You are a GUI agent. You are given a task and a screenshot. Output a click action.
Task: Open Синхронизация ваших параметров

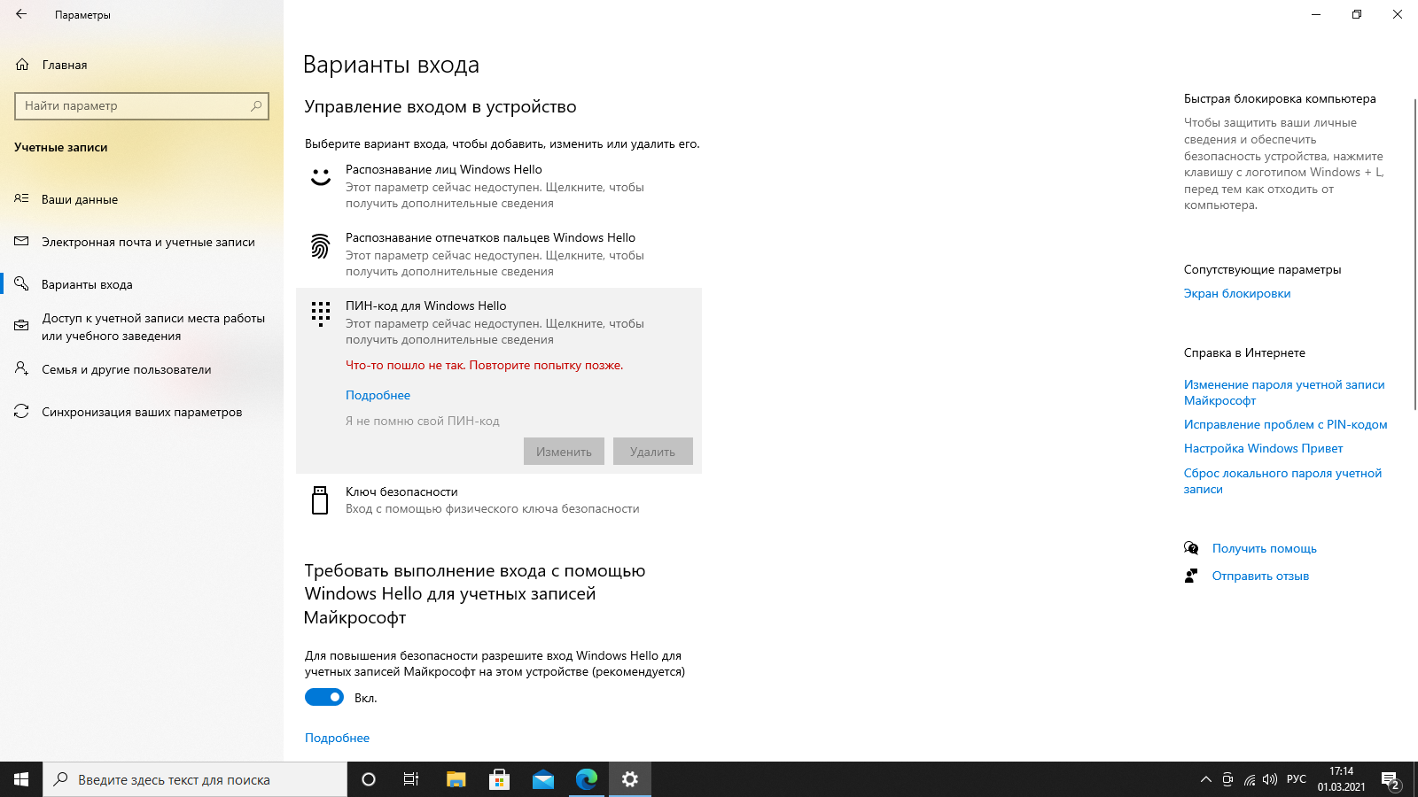[x=142, y=412]
